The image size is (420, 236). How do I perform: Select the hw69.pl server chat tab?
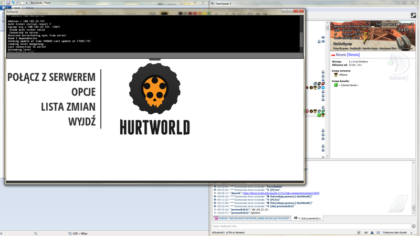tap(252, 218)
